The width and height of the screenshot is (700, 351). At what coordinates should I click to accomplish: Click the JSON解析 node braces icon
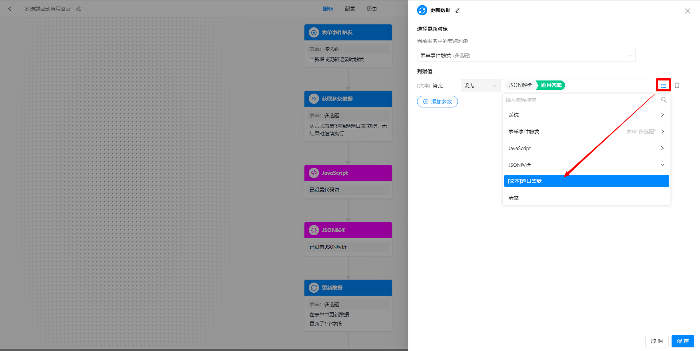pyautogui.click(x=314, y=230)
